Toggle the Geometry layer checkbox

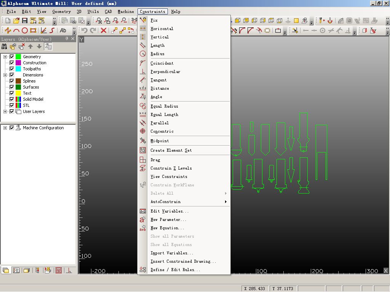click(x=12, y=57)
